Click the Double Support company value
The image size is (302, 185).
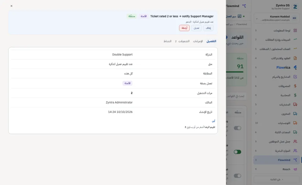click(122, 54)
